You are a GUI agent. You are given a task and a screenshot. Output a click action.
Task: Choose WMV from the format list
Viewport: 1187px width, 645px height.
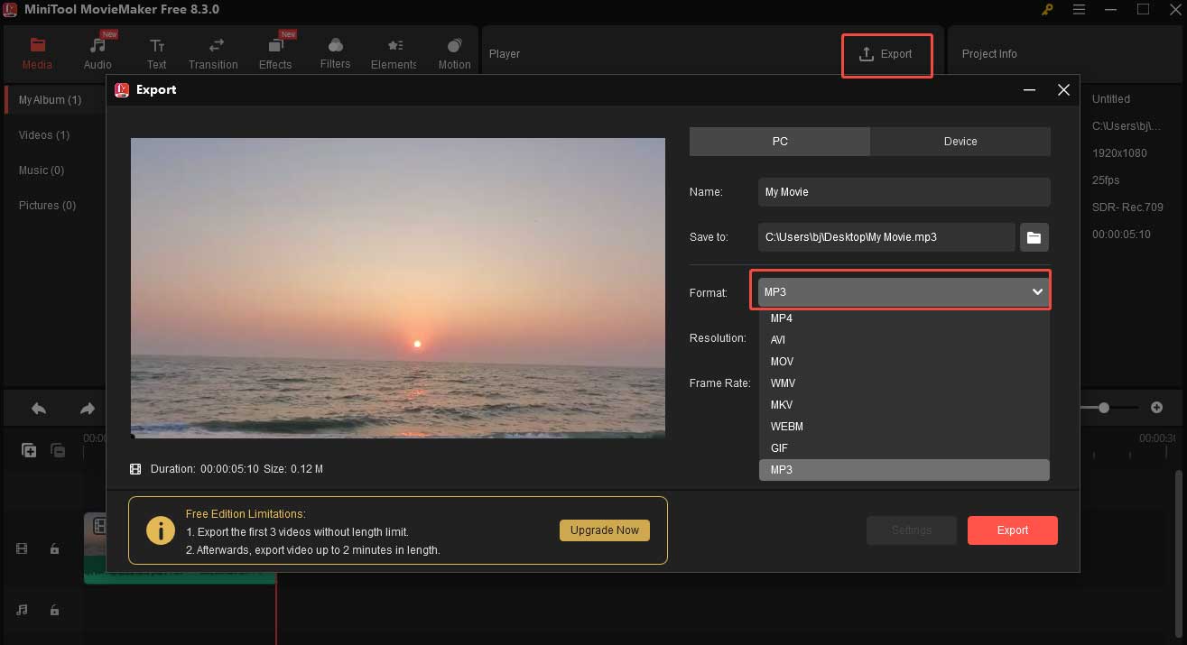pos(904,383)
